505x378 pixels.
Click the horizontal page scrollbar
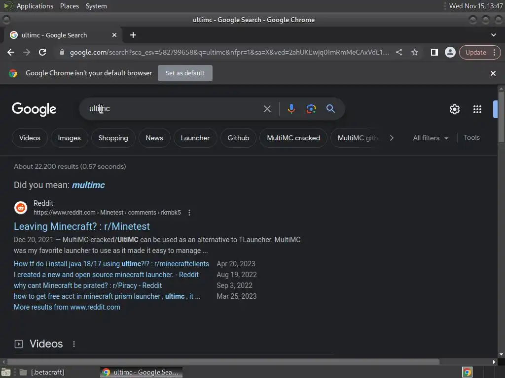click(223, 362)
